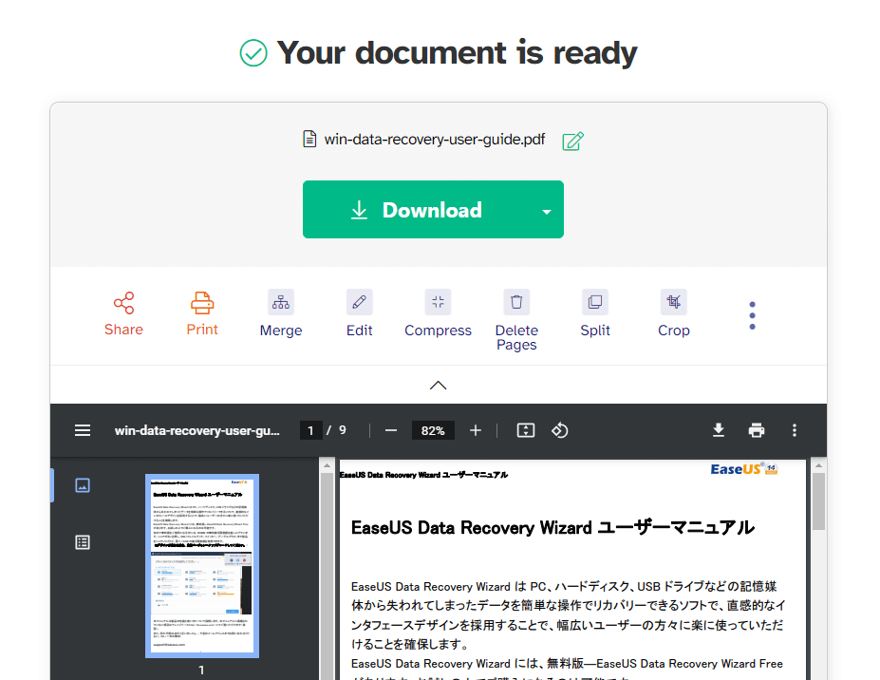Open the Merge tool
The height and width of the screenshot is (680, 880).
pos(281,303)
